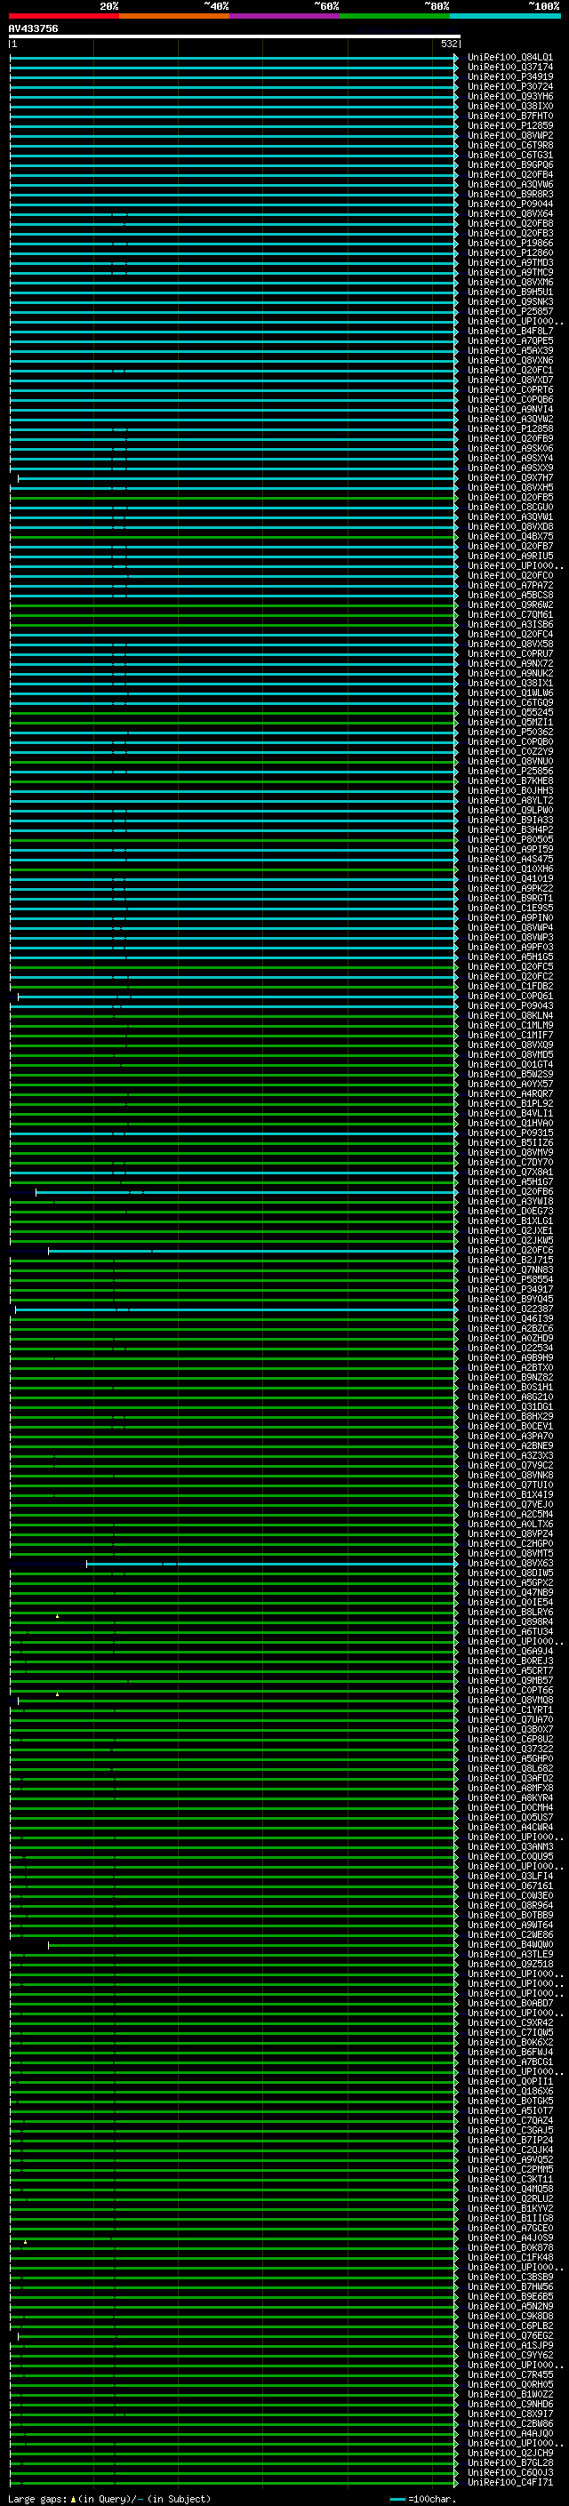The height and width of the screenshot is (2506, 569).
Task: Click arrowhead ending the UniRef100_Q20FB6 bar
Action: (456, 1192)
